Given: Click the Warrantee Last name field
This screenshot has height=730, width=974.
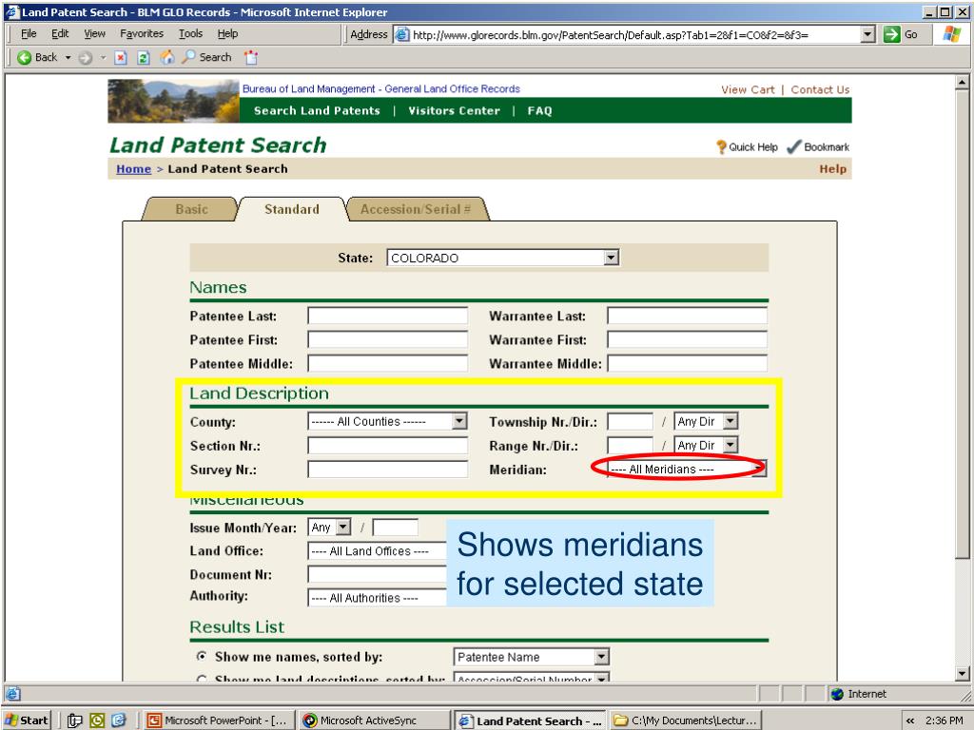Looking at the screenshot, I should pos(687,316).
